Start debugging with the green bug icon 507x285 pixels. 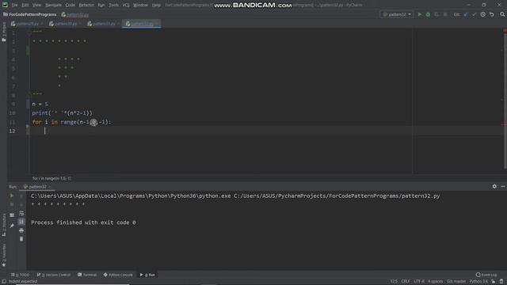[428, 14]
